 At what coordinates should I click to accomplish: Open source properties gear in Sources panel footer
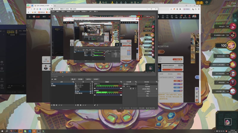pyautogui.click(x=81, y=105)
